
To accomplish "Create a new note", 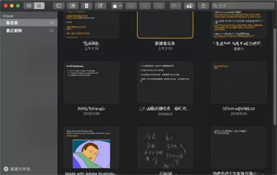I will tap(100, 6).
